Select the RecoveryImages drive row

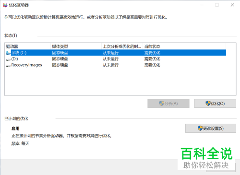tap(116, 65)
